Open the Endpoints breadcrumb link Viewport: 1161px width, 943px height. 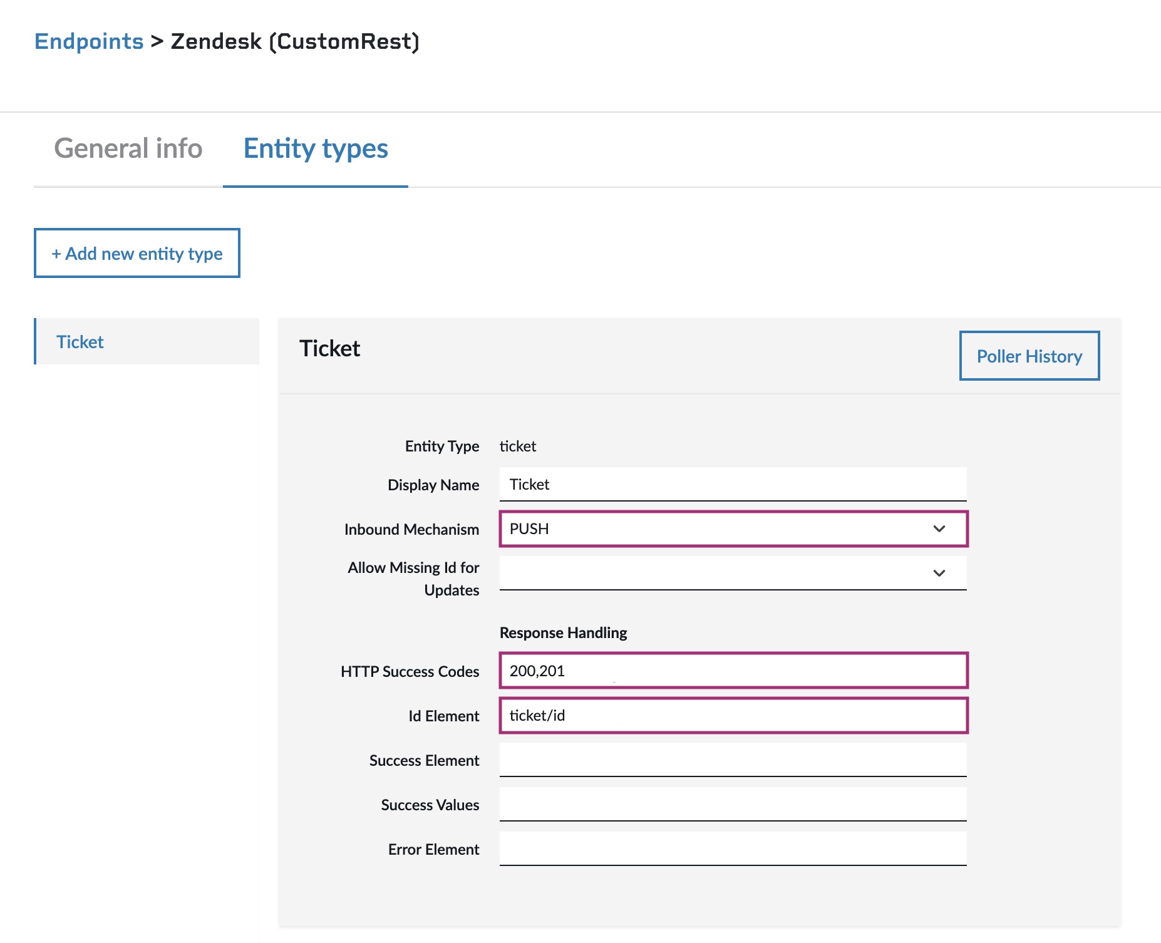pyautogui.click(x=89, y=41)
